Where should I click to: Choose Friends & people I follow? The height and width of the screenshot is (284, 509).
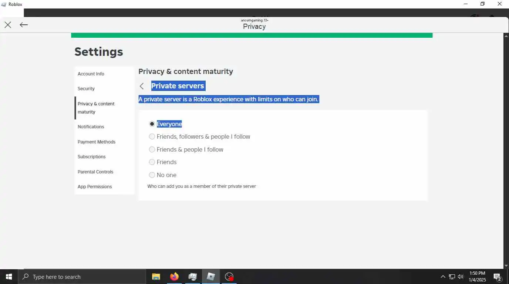point(152,149)
